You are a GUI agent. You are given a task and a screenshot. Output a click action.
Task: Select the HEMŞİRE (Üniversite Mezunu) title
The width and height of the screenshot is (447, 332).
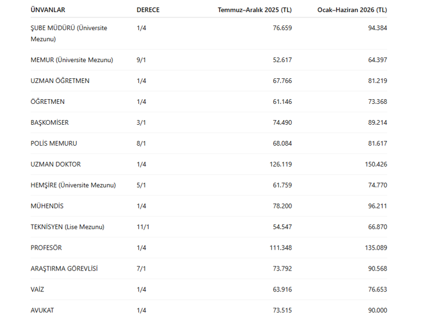[x=73, y=185]
